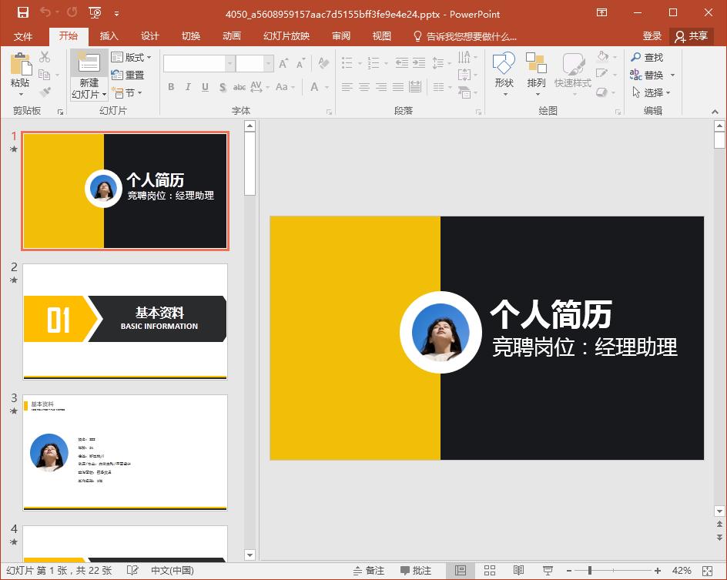Select the italic formatting icon
727x580 pixels.
point(187,87)
